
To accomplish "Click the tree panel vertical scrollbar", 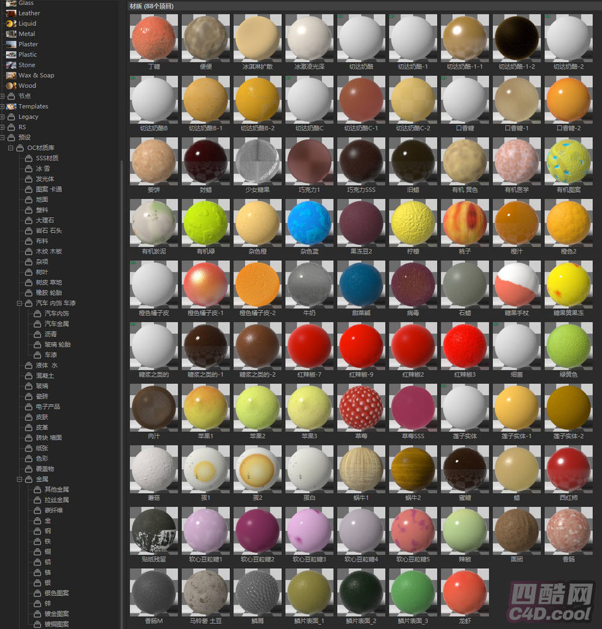I will 122,361.
